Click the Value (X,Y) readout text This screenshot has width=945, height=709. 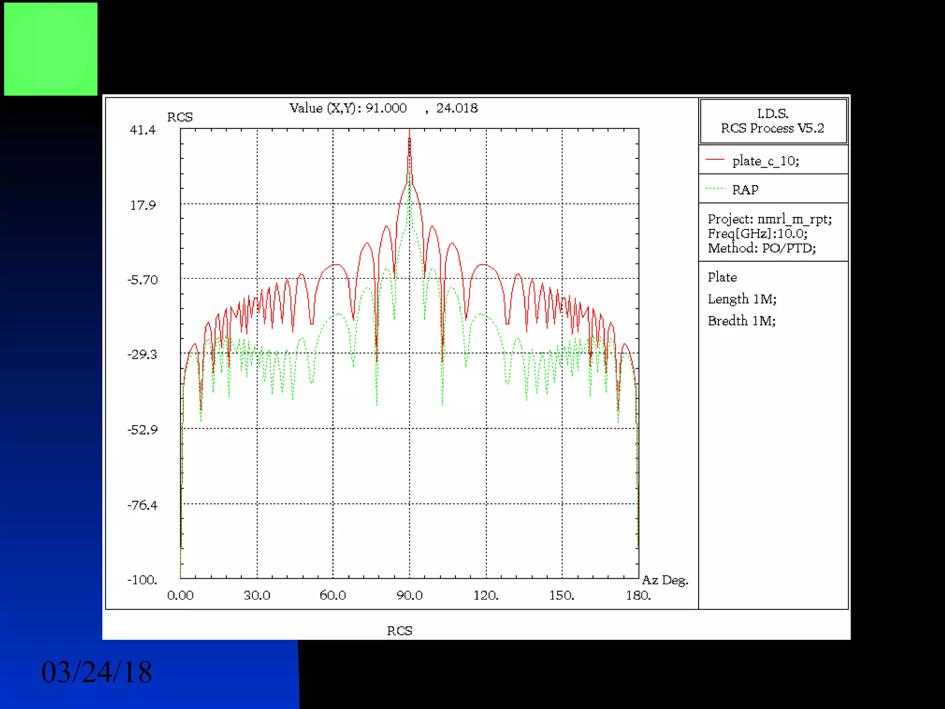coord(383,108)
